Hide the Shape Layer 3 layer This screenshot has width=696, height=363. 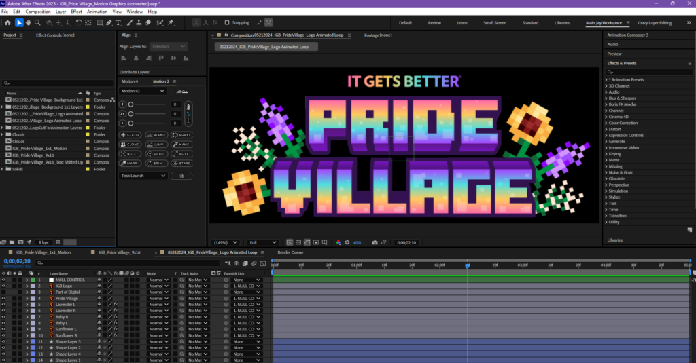pyautogui.click(x=3, y=342)
